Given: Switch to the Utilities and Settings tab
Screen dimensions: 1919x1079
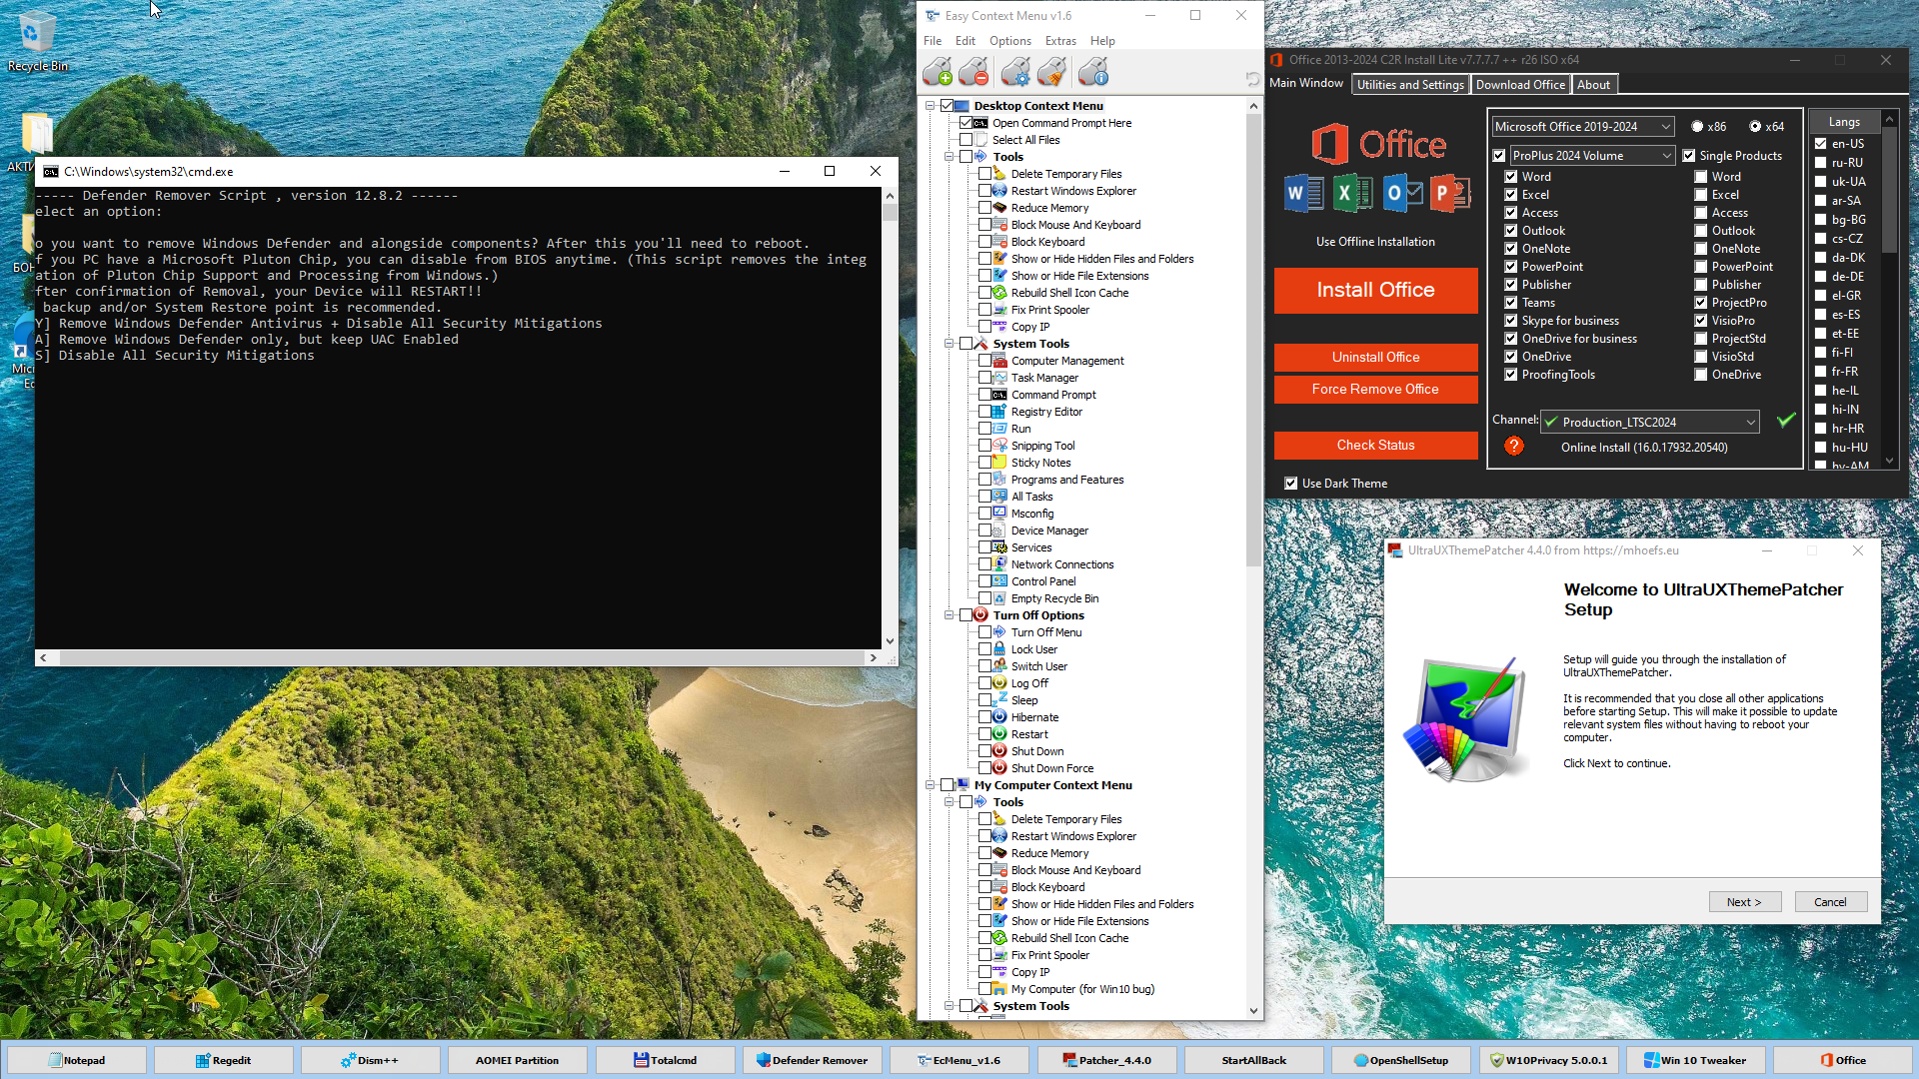Looking at the screenshot, I should [x=1410, y=85].
